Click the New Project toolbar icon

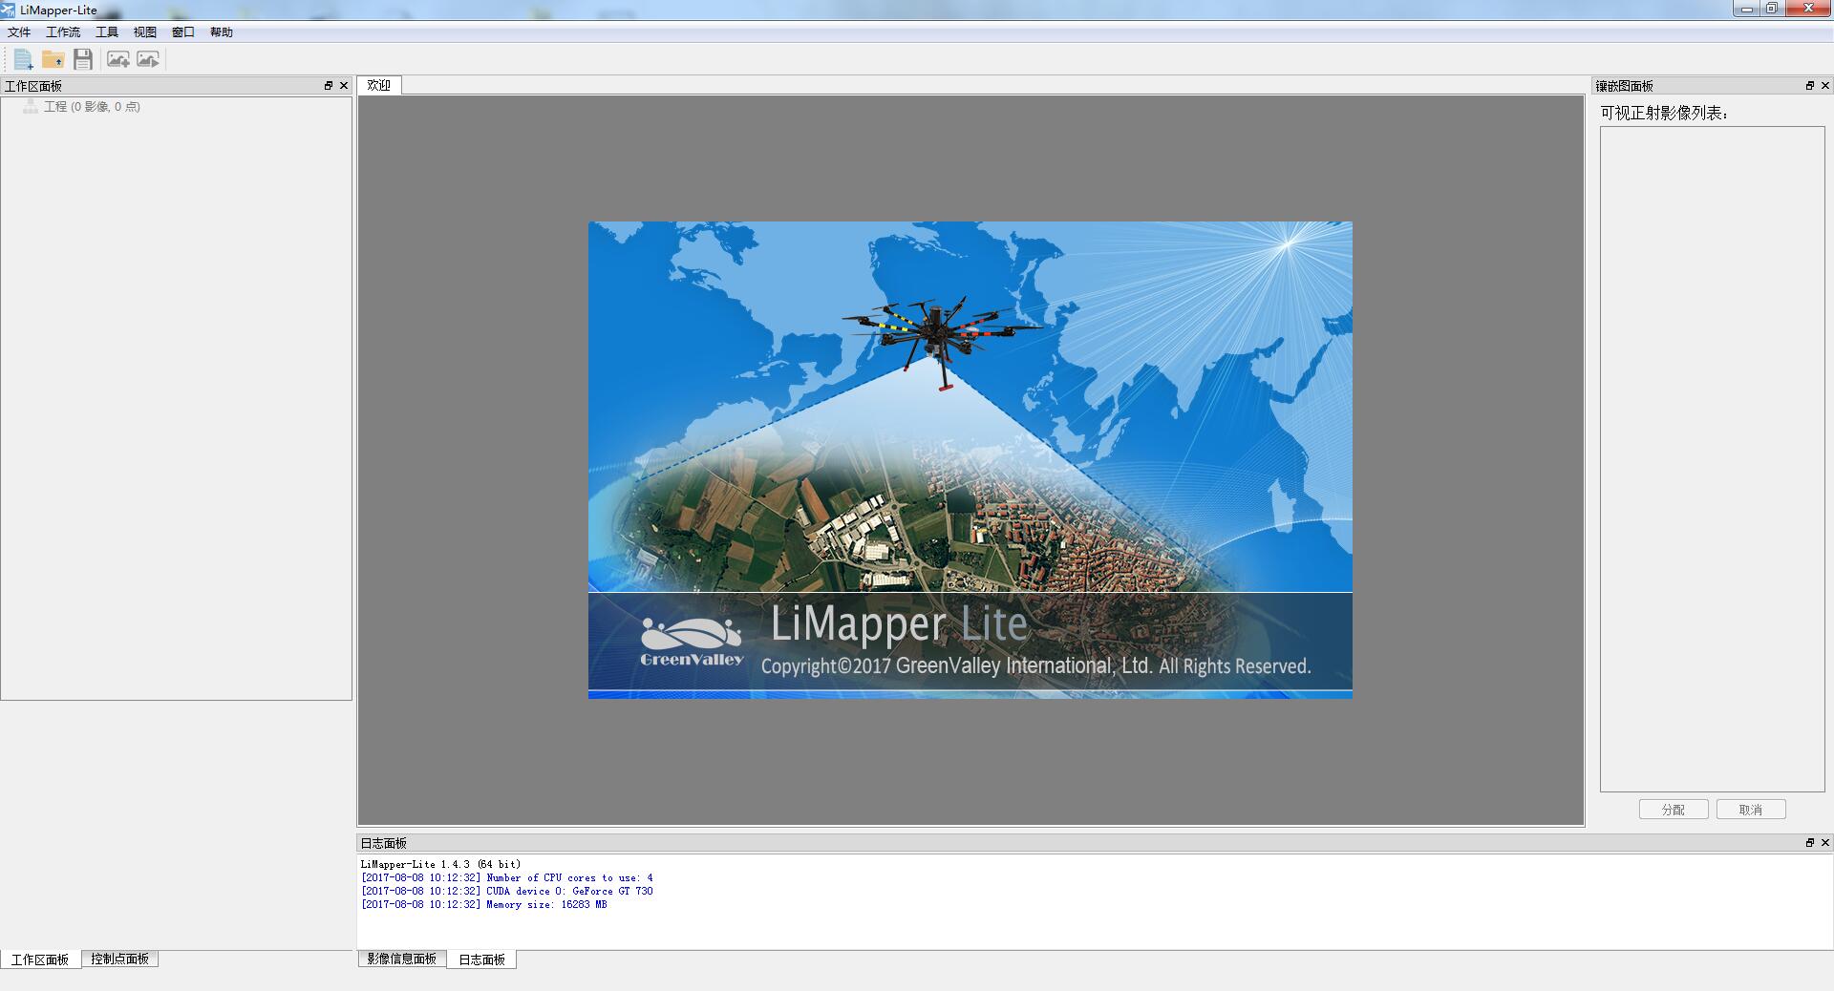23,59
